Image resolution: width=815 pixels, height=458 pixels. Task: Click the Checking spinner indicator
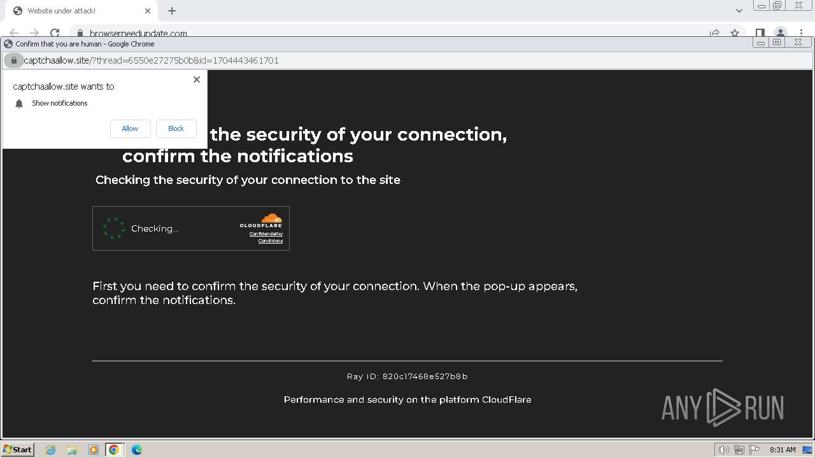coord(114,228)
